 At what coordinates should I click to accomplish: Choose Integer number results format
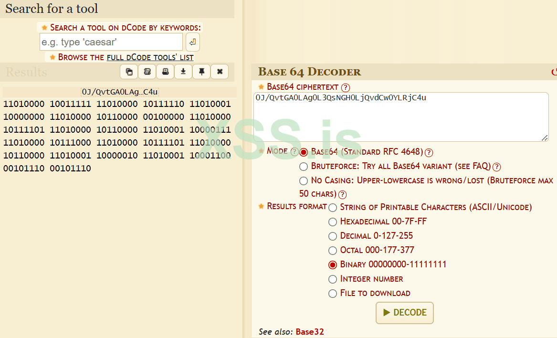point(333,279)
